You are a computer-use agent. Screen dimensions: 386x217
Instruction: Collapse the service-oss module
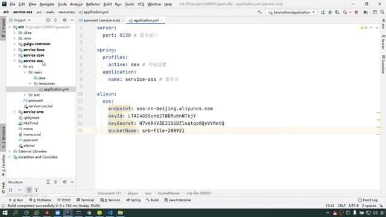(x=14, y=61)
